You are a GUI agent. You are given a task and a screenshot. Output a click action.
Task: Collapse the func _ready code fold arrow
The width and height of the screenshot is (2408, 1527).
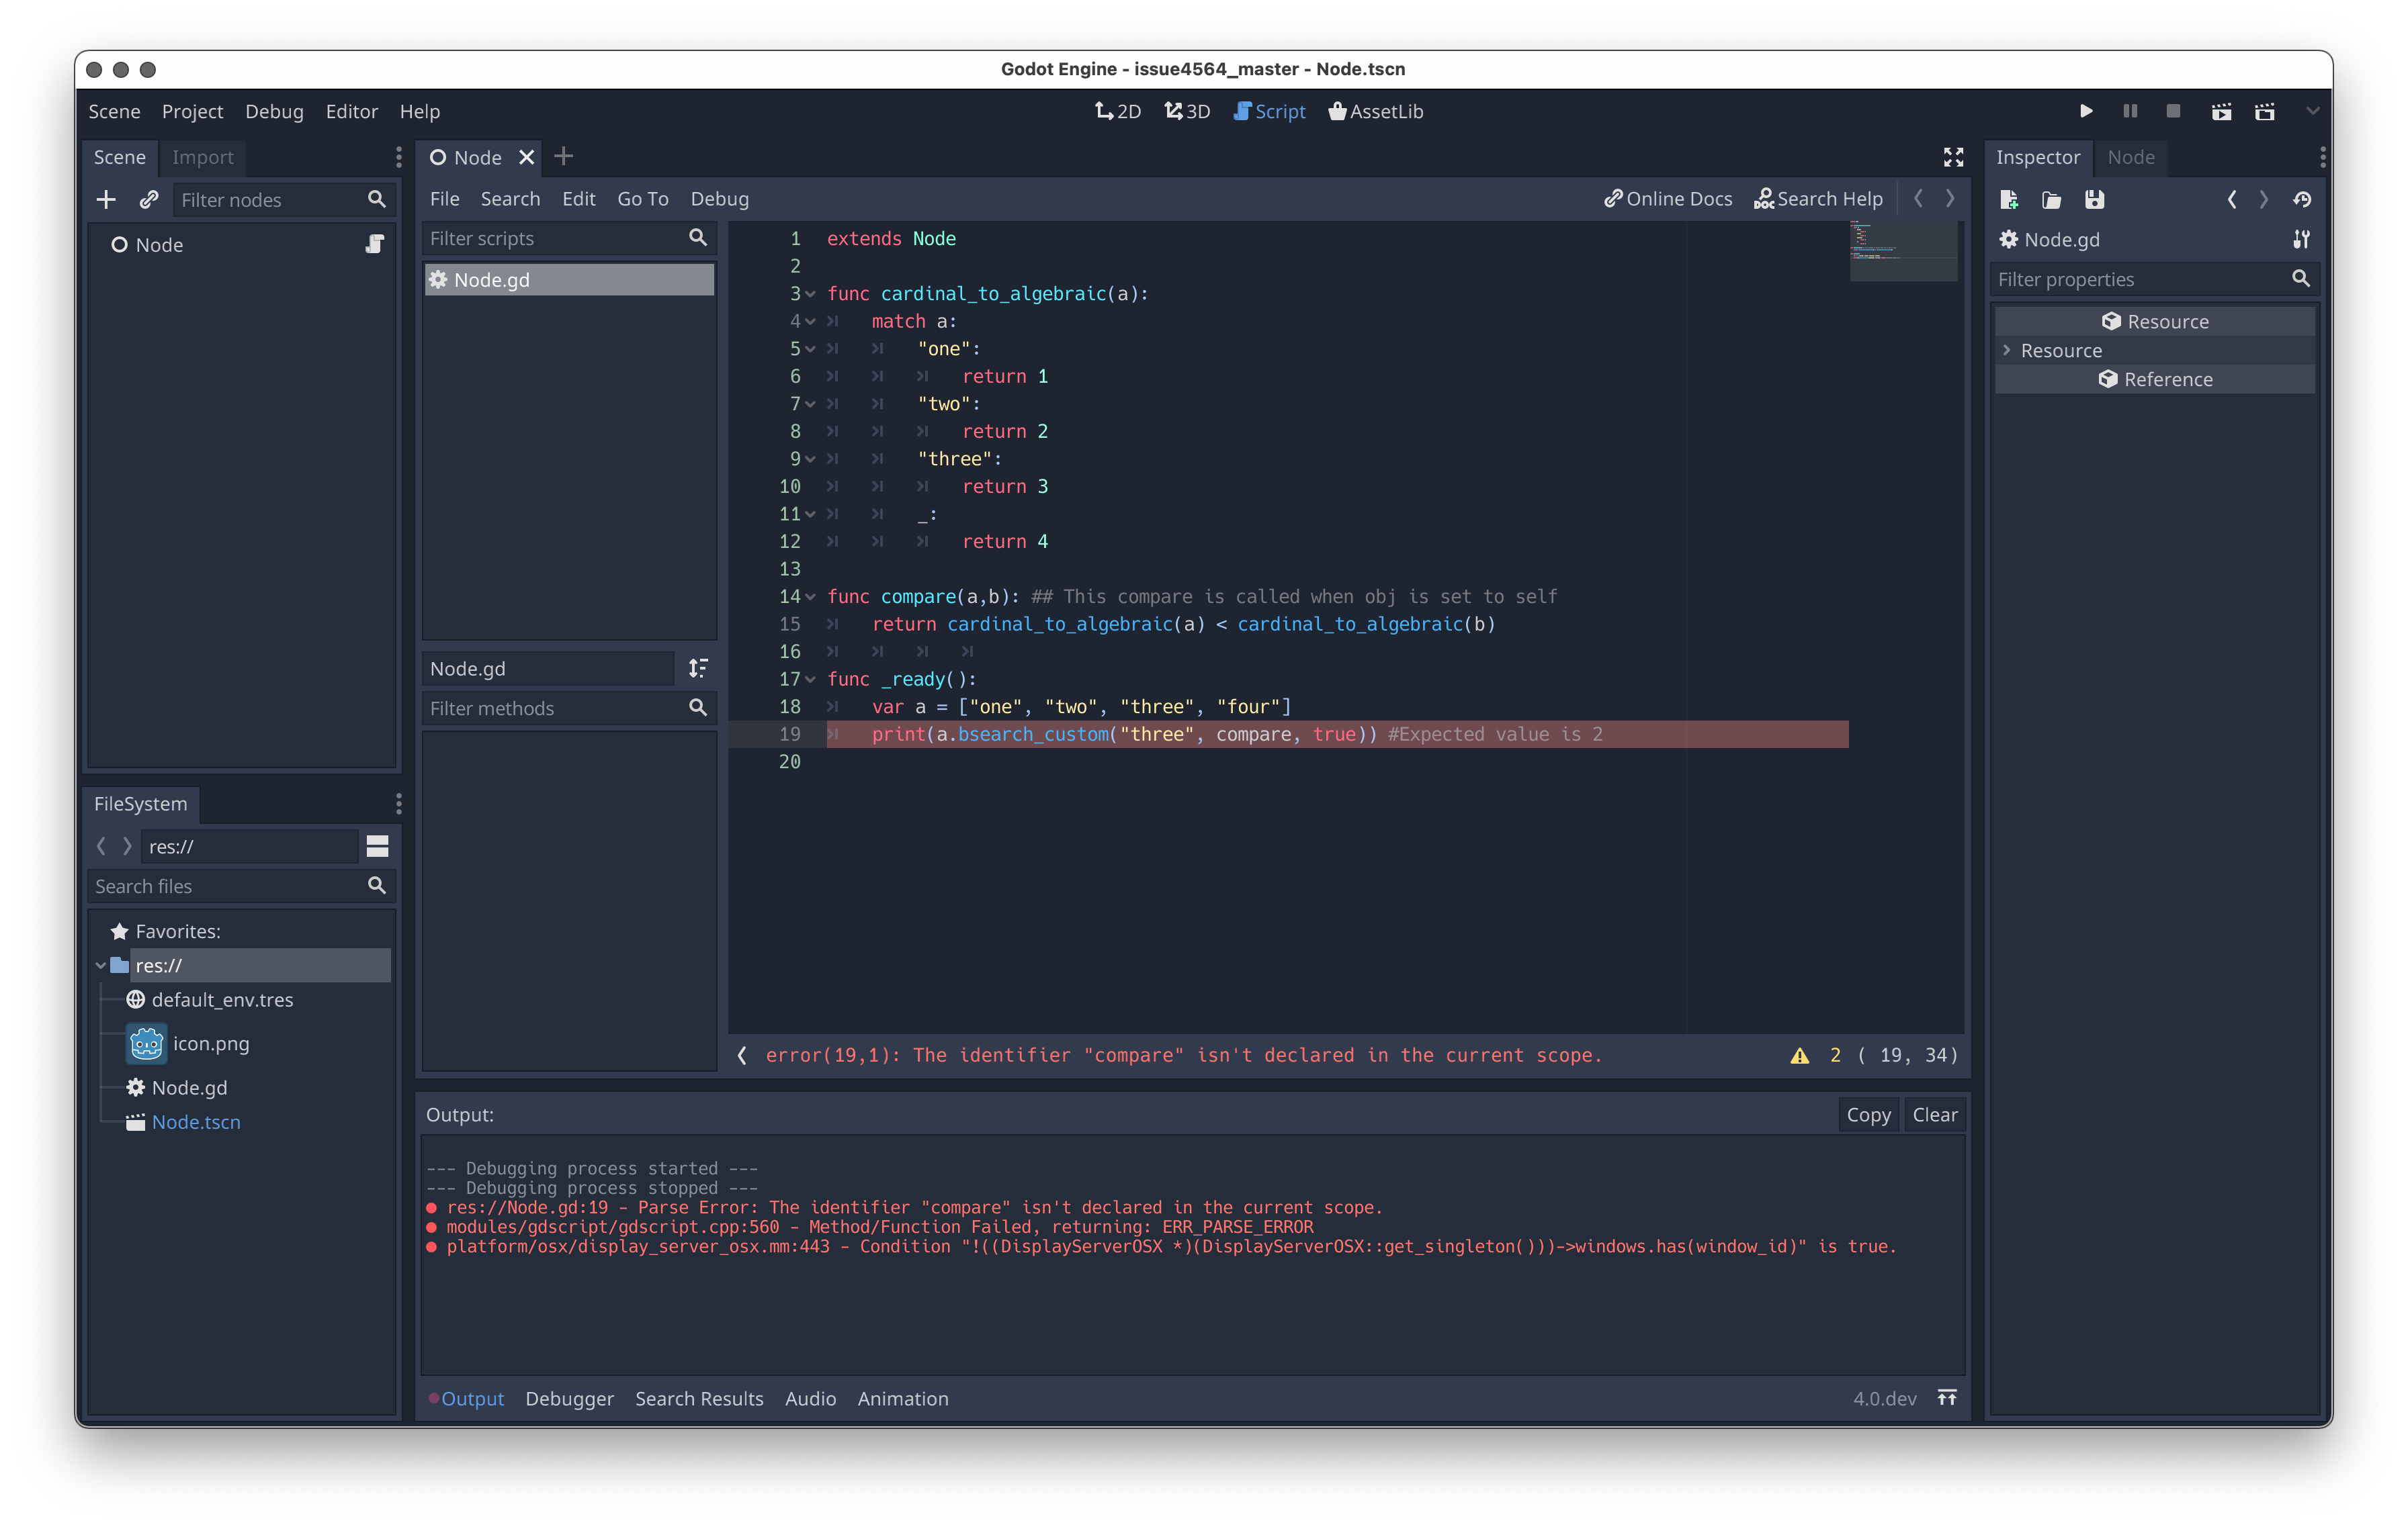coord(810,679)
